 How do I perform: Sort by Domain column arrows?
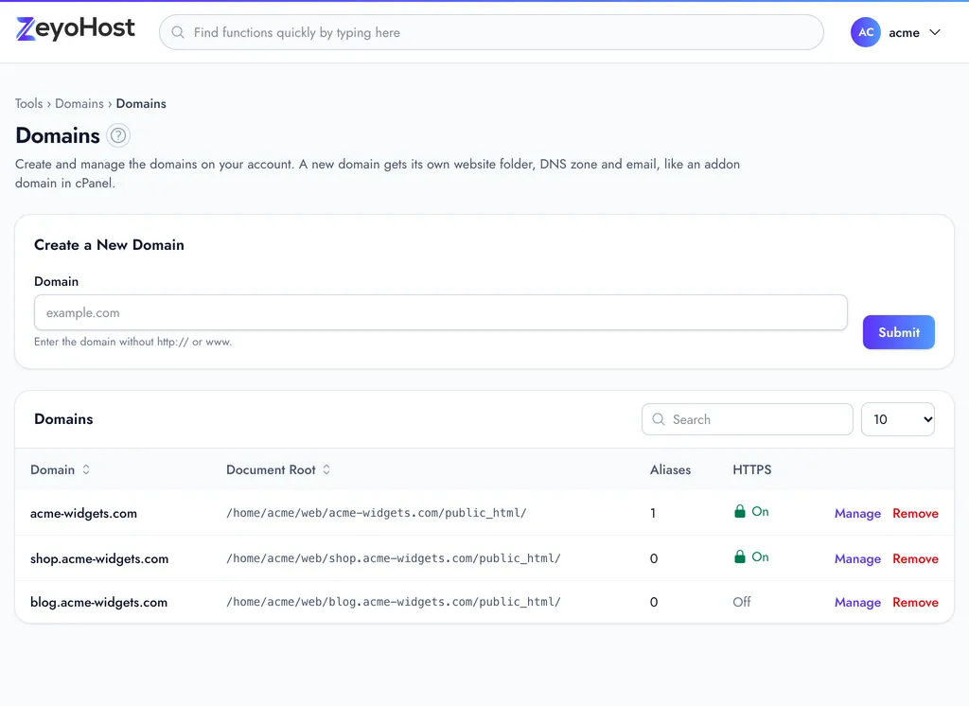point(86,469)
